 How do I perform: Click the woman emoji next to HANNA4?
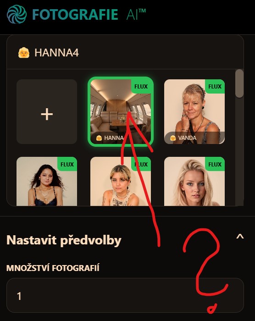click(24, 53)
